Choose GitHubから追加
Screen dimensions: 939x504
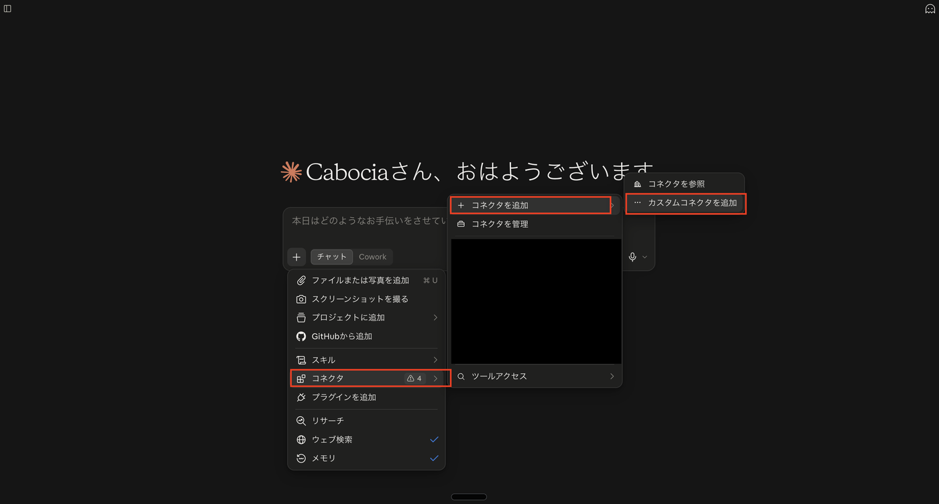click(x=366, y=336)
